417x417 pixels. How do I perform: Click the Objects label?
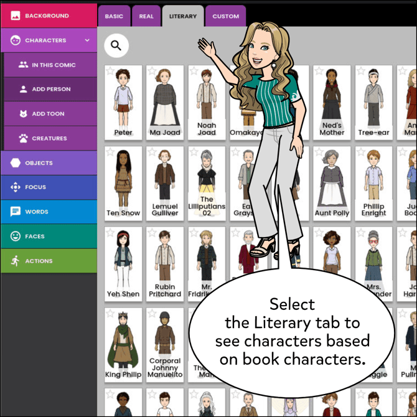pyautogui.click(x=39, y=163)
